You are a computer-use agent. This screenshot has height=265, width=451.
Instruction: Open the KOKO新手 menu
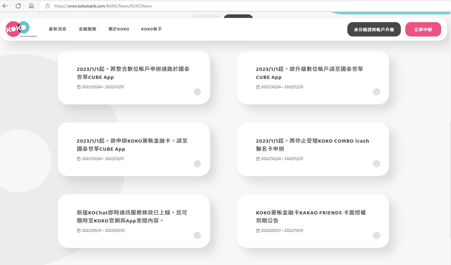[152, 29]
